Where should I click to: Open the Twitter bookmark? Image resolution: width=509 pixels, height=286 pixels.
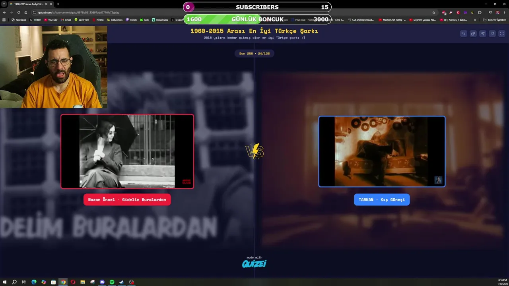pyautogui.click(x=35, y=19)
